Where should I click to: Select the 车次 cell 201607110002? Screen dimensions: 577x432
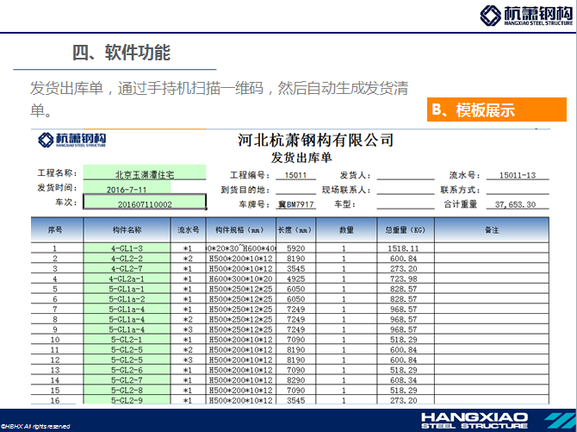(145, 202)
